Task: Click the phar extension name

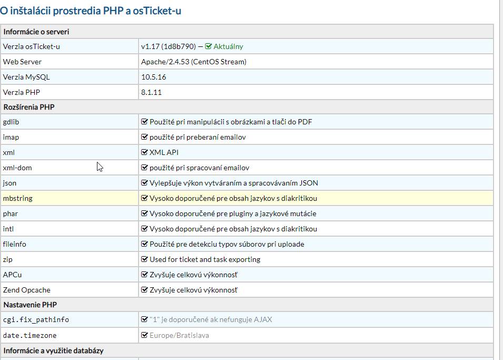Action: coord(10,213)
